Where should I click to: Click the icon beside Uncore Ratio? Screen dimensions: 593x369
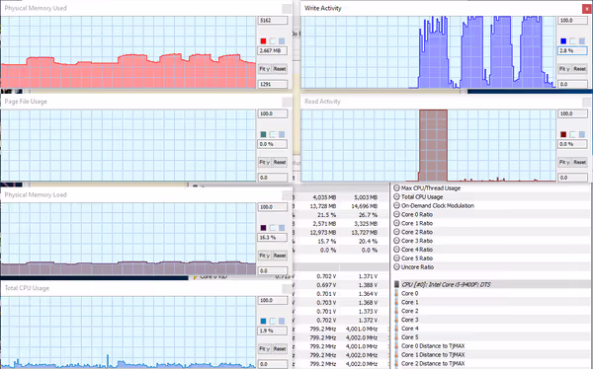click(x=396, y=266)
